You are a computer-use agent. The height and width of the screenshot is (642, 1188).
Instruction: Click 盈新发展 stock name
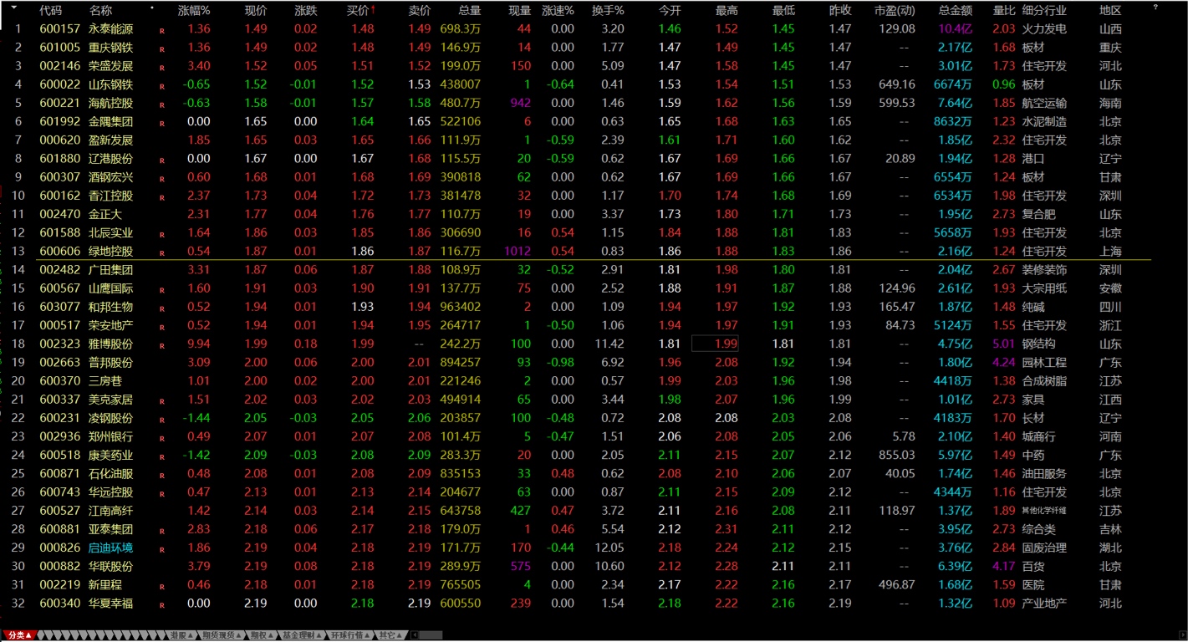(110, 140)
